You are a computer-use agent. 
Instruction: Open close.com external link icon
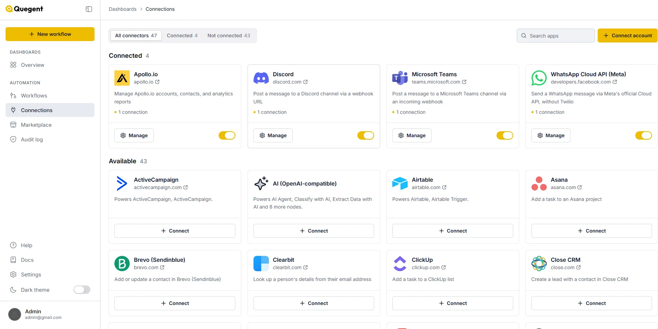(x=578, y=267)
